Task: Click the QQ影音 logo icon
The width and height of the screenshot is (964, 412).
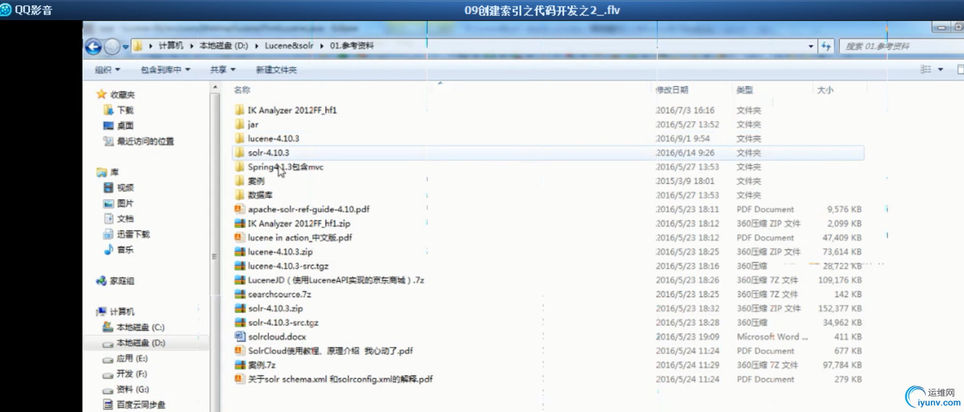Action: 6,10
